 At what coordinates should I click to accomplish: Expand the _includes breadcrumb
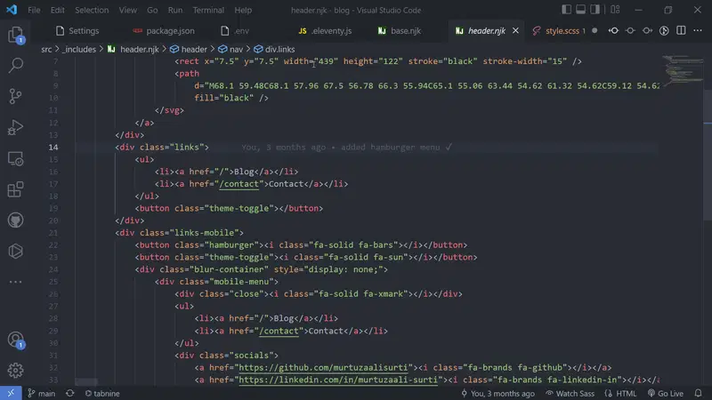click(x=79, y=49)
